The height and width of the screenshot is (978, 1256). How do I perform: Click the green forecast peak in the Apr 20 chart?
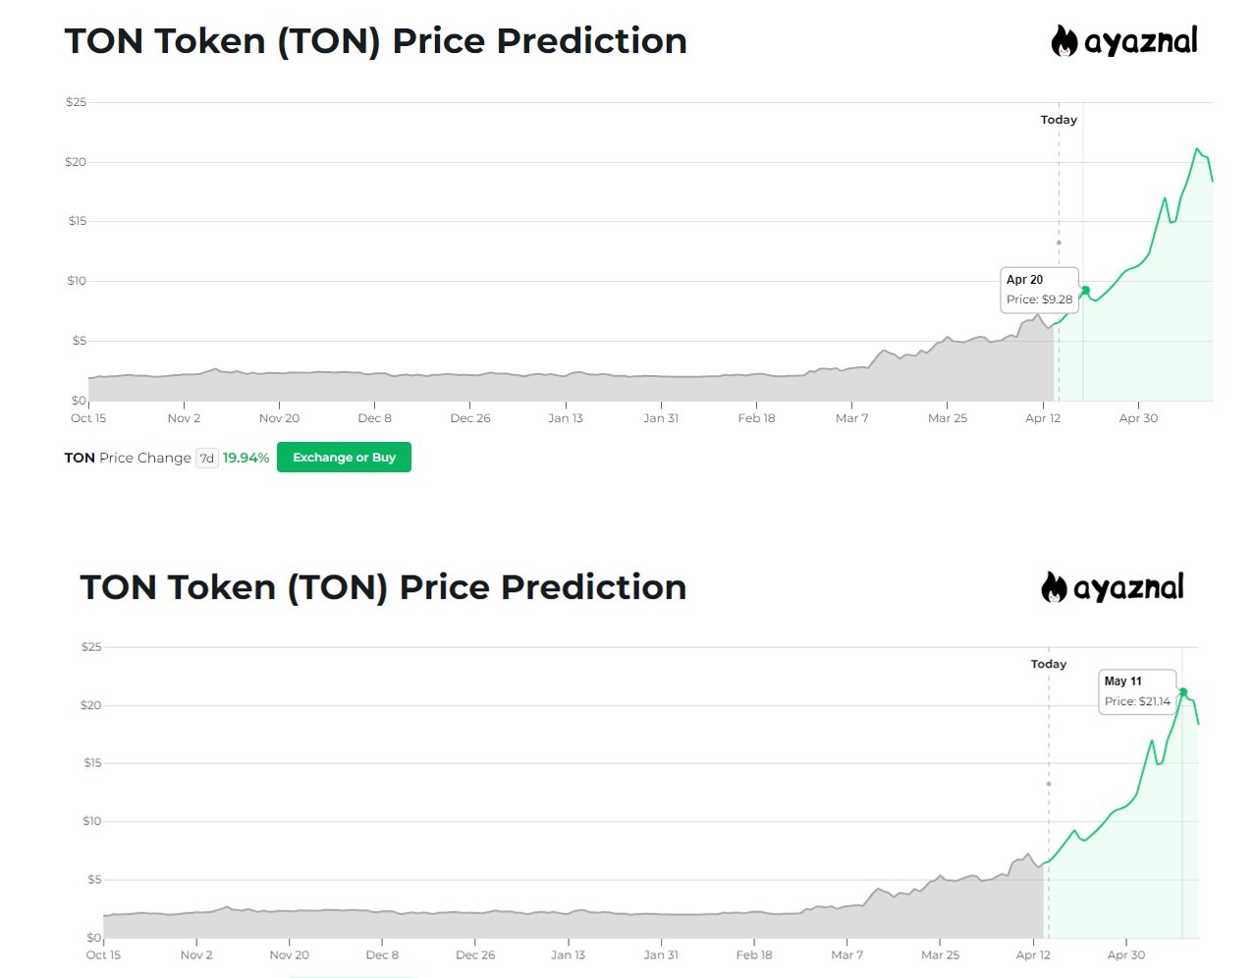pyautogui.click(x=1197, y=149)
